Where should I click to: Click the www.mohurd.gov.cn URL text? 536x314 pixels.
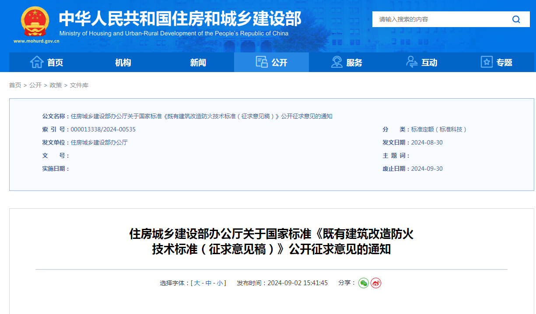(x=36, y=41)
